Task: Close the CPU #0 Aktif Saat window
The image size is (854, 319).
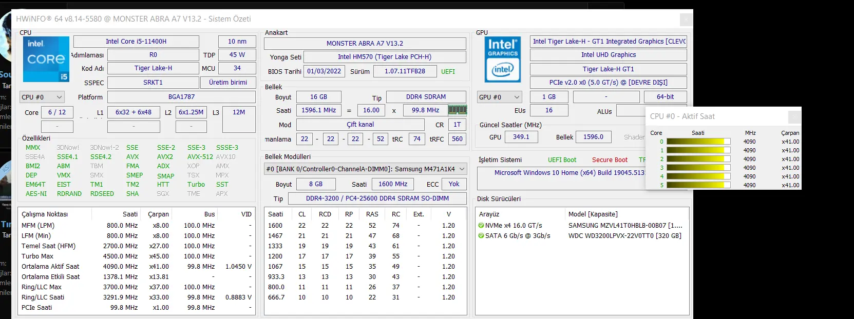Action: (794, 117)
